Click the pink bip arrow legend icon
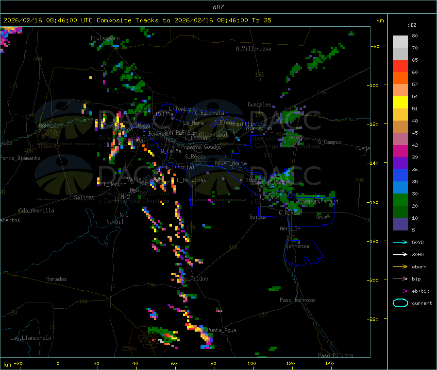Screen dimensions: 437x370 coord(400,279)
